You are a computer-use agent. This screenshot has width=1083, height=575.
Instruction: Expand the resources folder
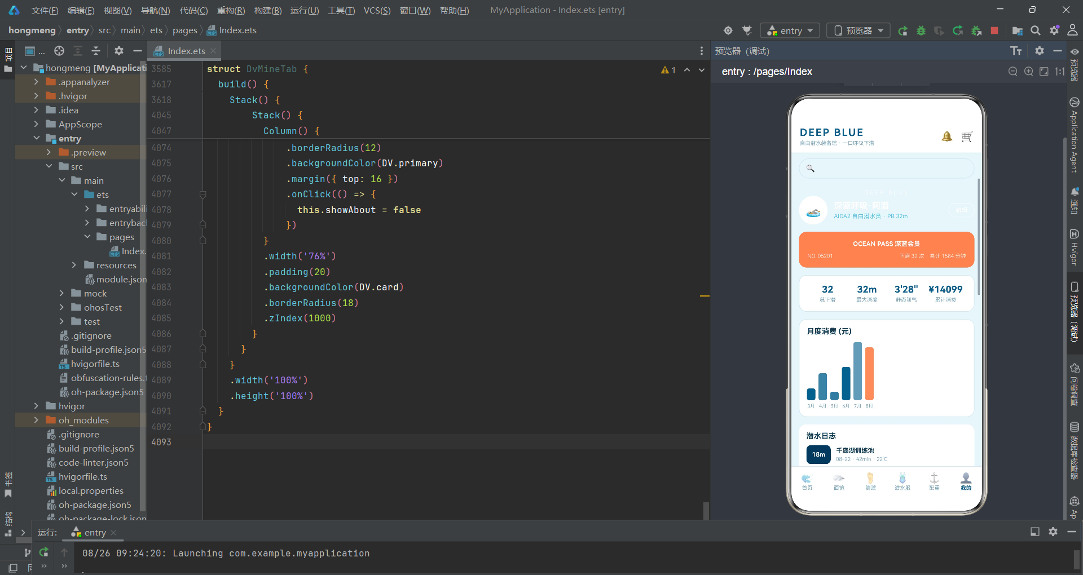(x=74, y=265)
